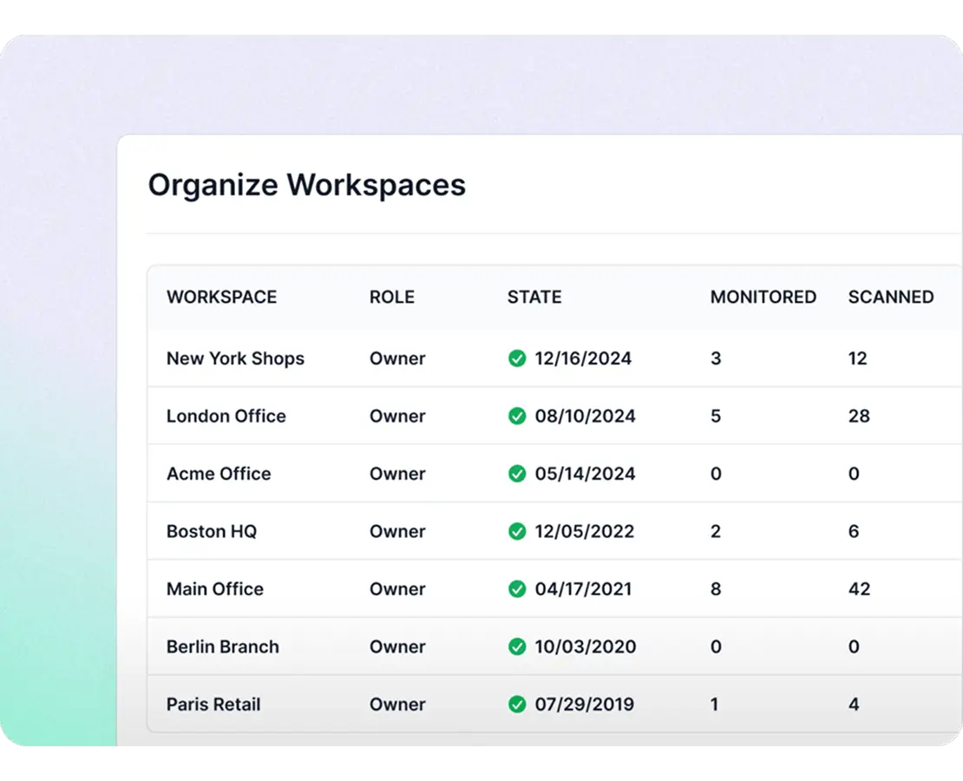Click the green status check for Paris Retail
The height and width of the screenshot is (781, 963).
click(517, 705)
